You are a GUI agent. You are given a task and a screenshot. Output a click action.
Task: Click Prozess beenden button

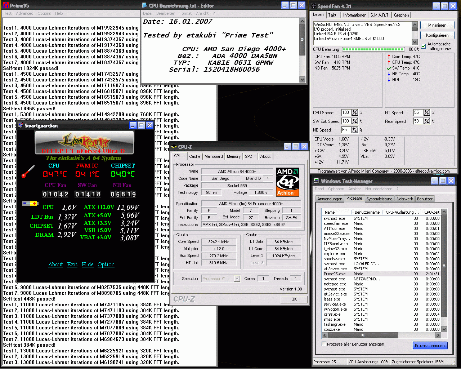(x=430, y=346)
